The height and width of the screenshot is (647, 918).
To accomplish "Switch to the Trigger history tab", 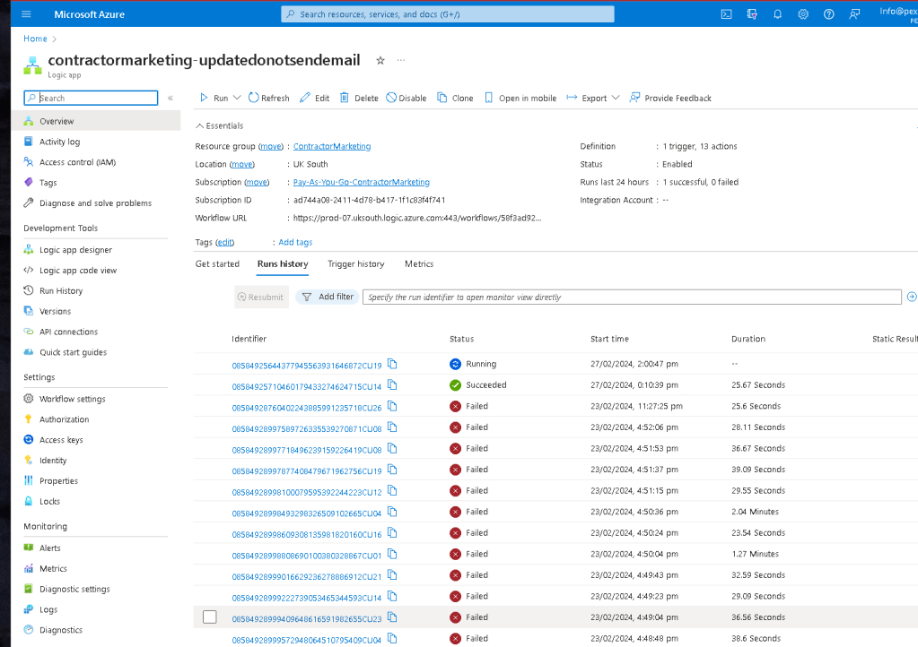I will (x=356, y=264).
